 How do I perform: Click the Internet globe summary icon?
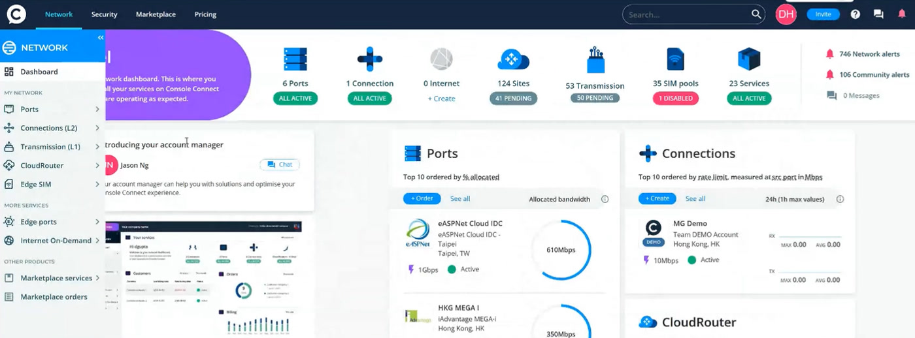[x=442, y=59]
